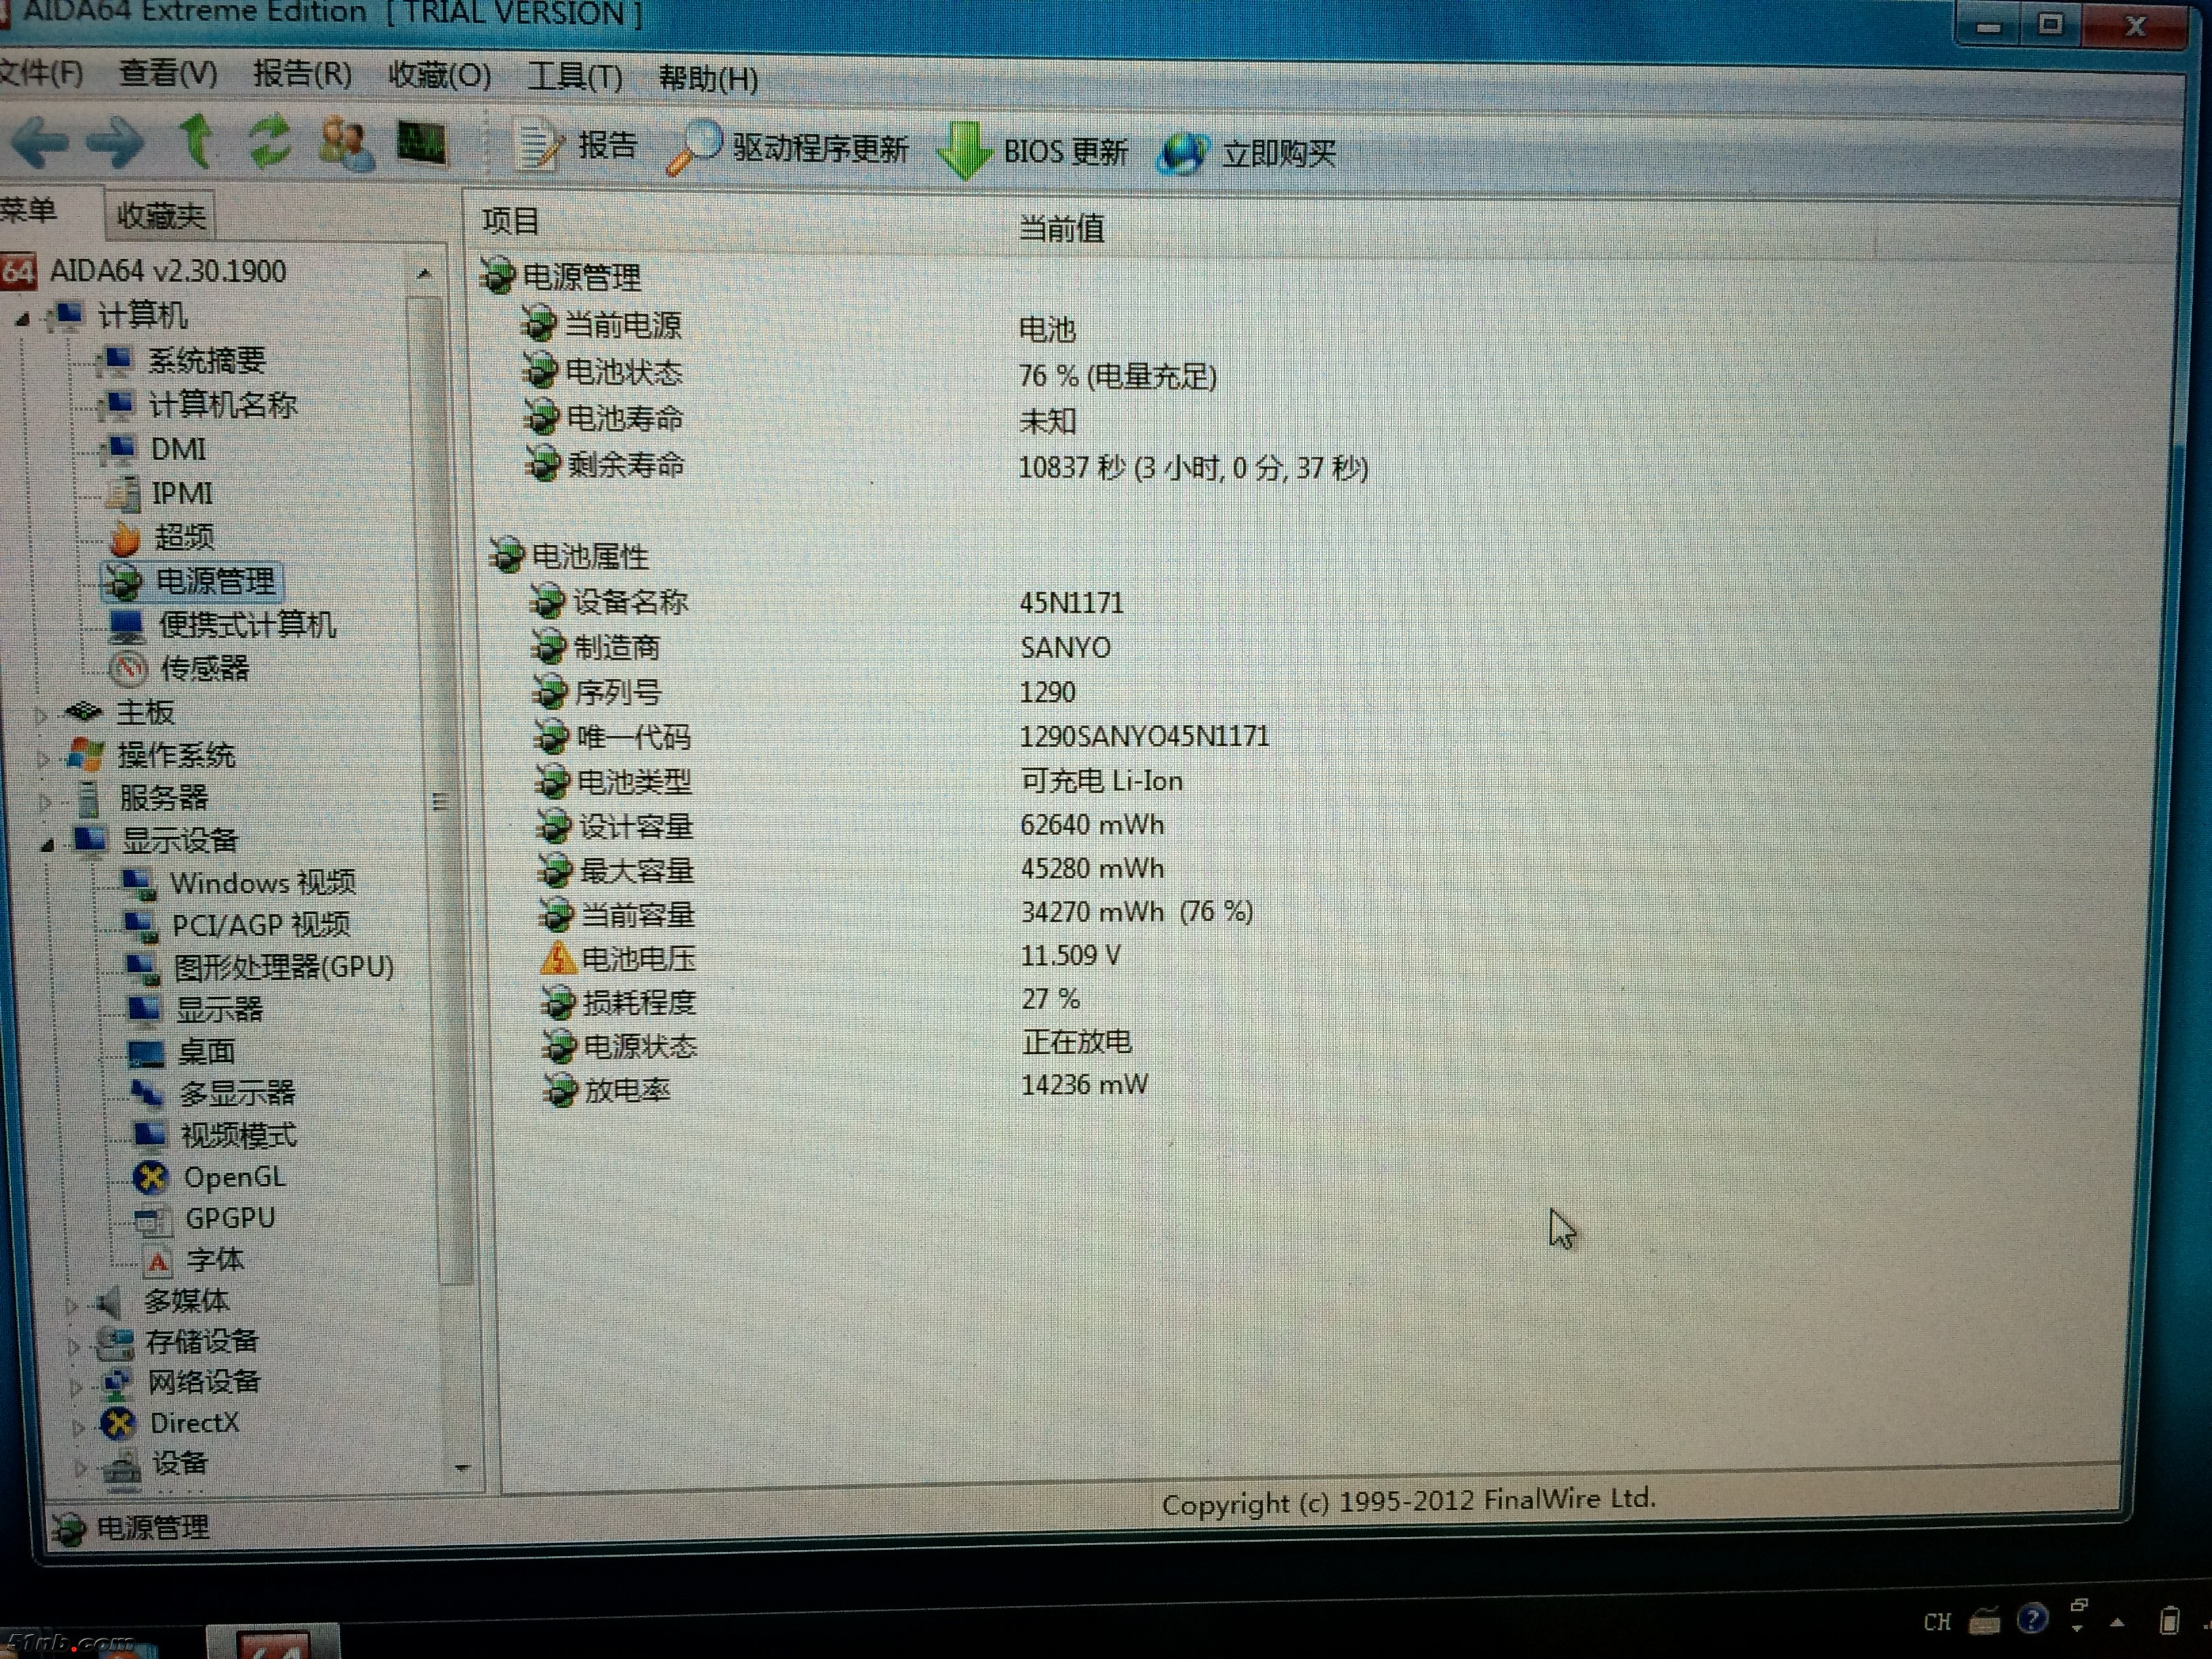Select 图形处理器(GPU) tree item
The image size is (2212, 1659).
[284, 967]
